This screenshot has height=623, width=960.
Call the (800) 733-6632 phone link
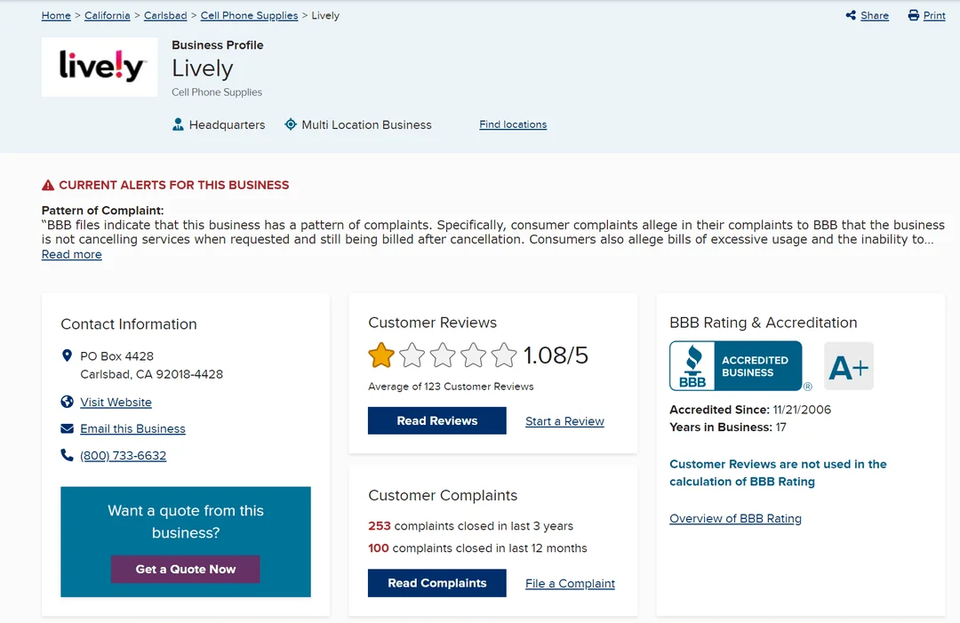point(123,455)
